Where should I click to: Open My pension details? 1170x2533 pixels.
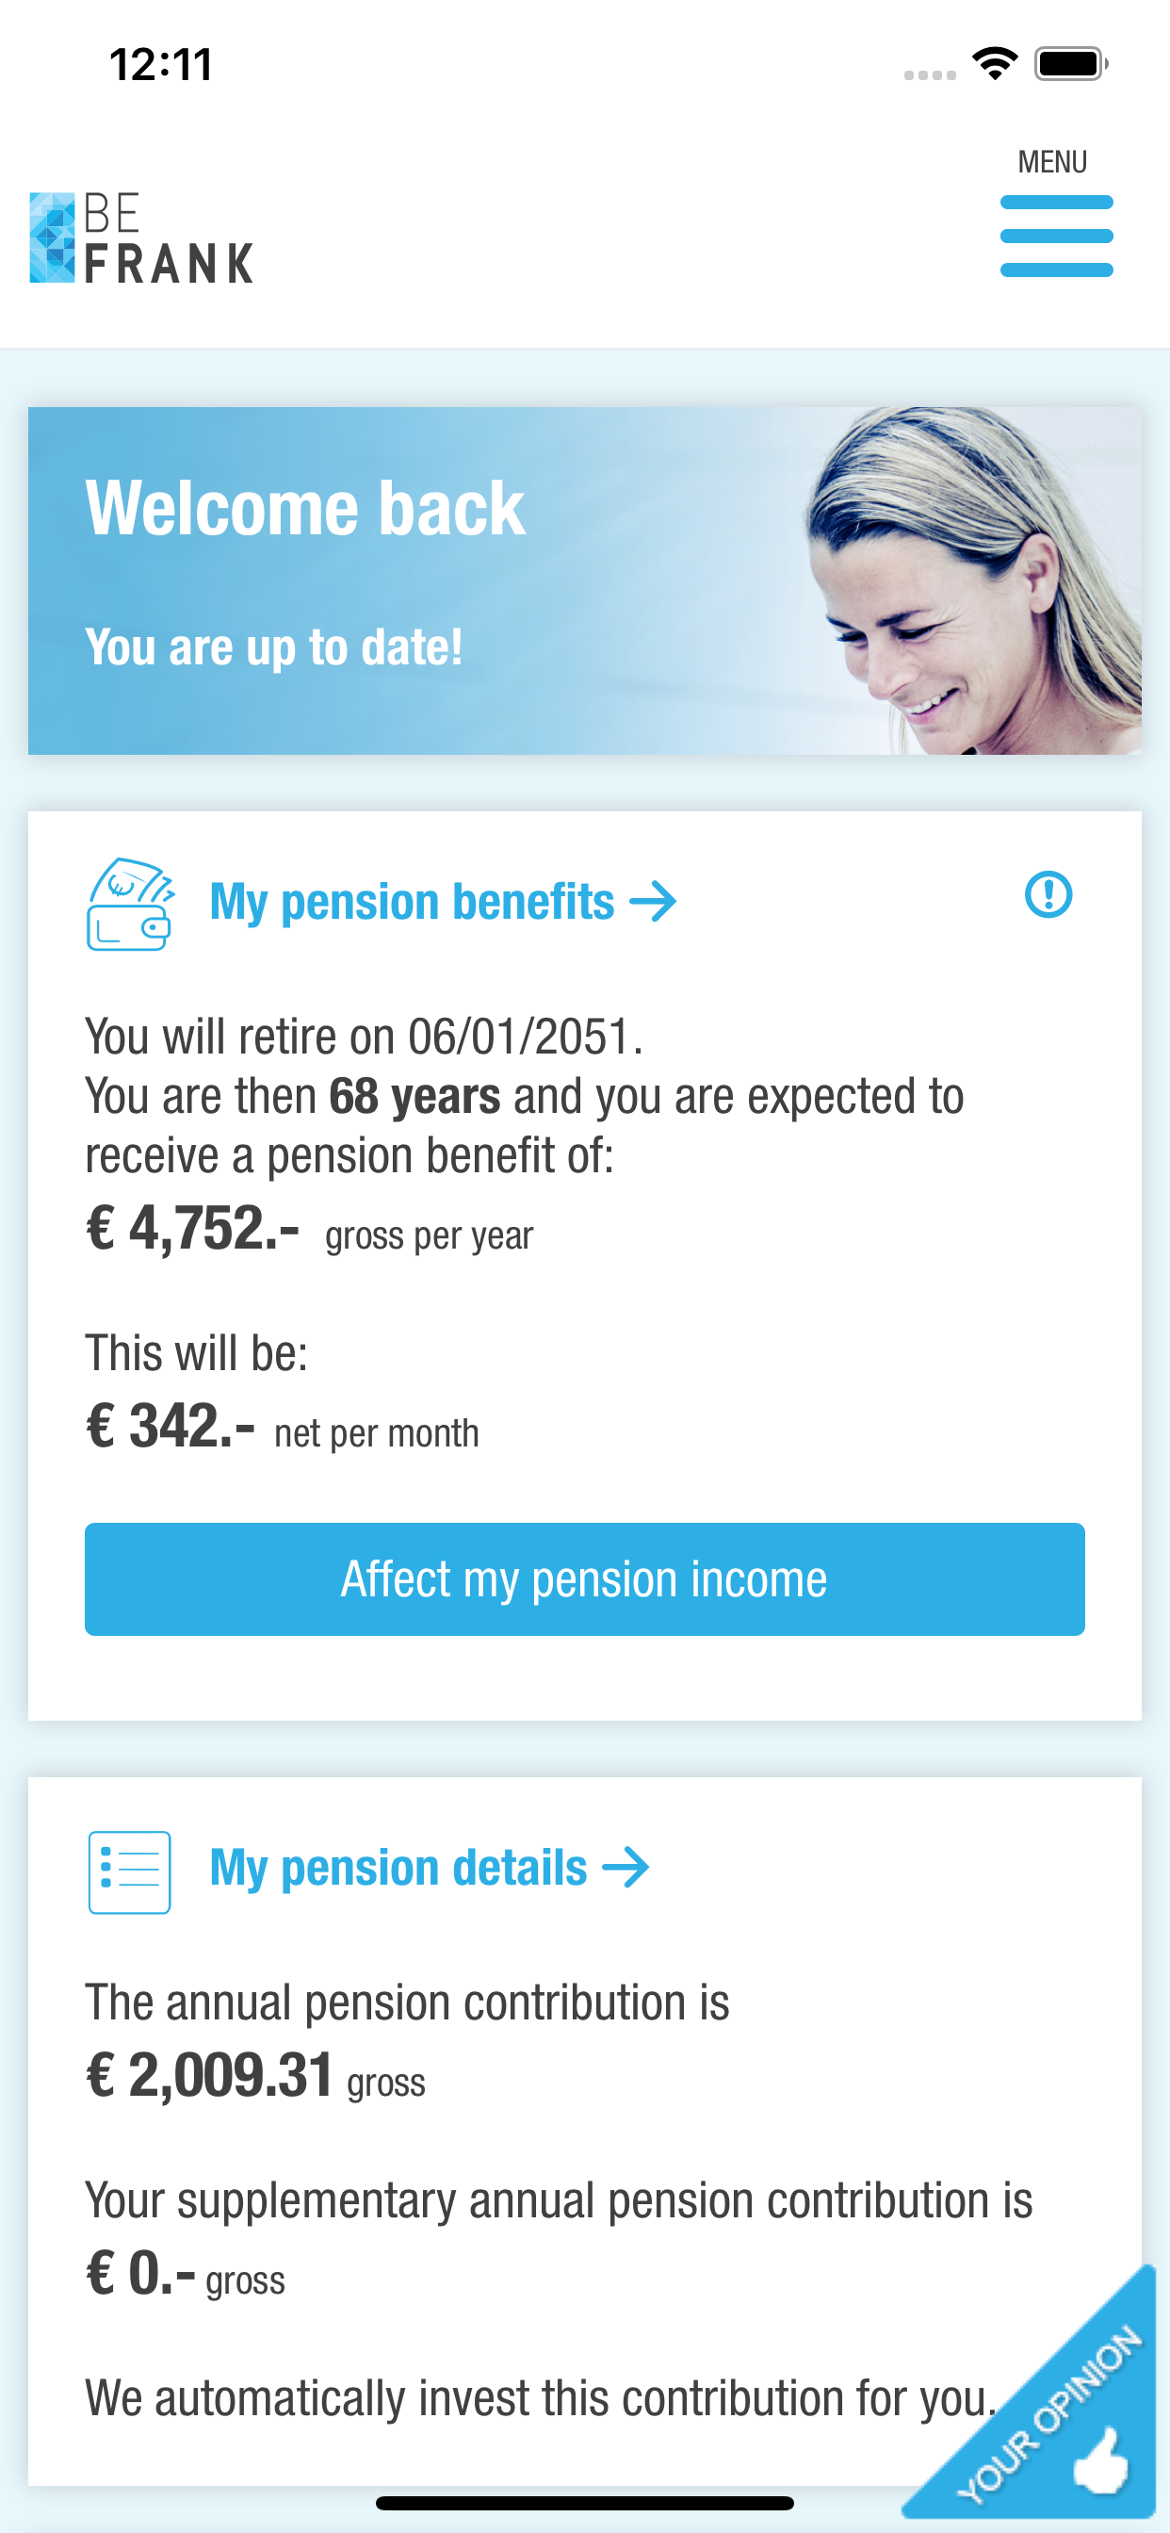(x=398, y=1869)
